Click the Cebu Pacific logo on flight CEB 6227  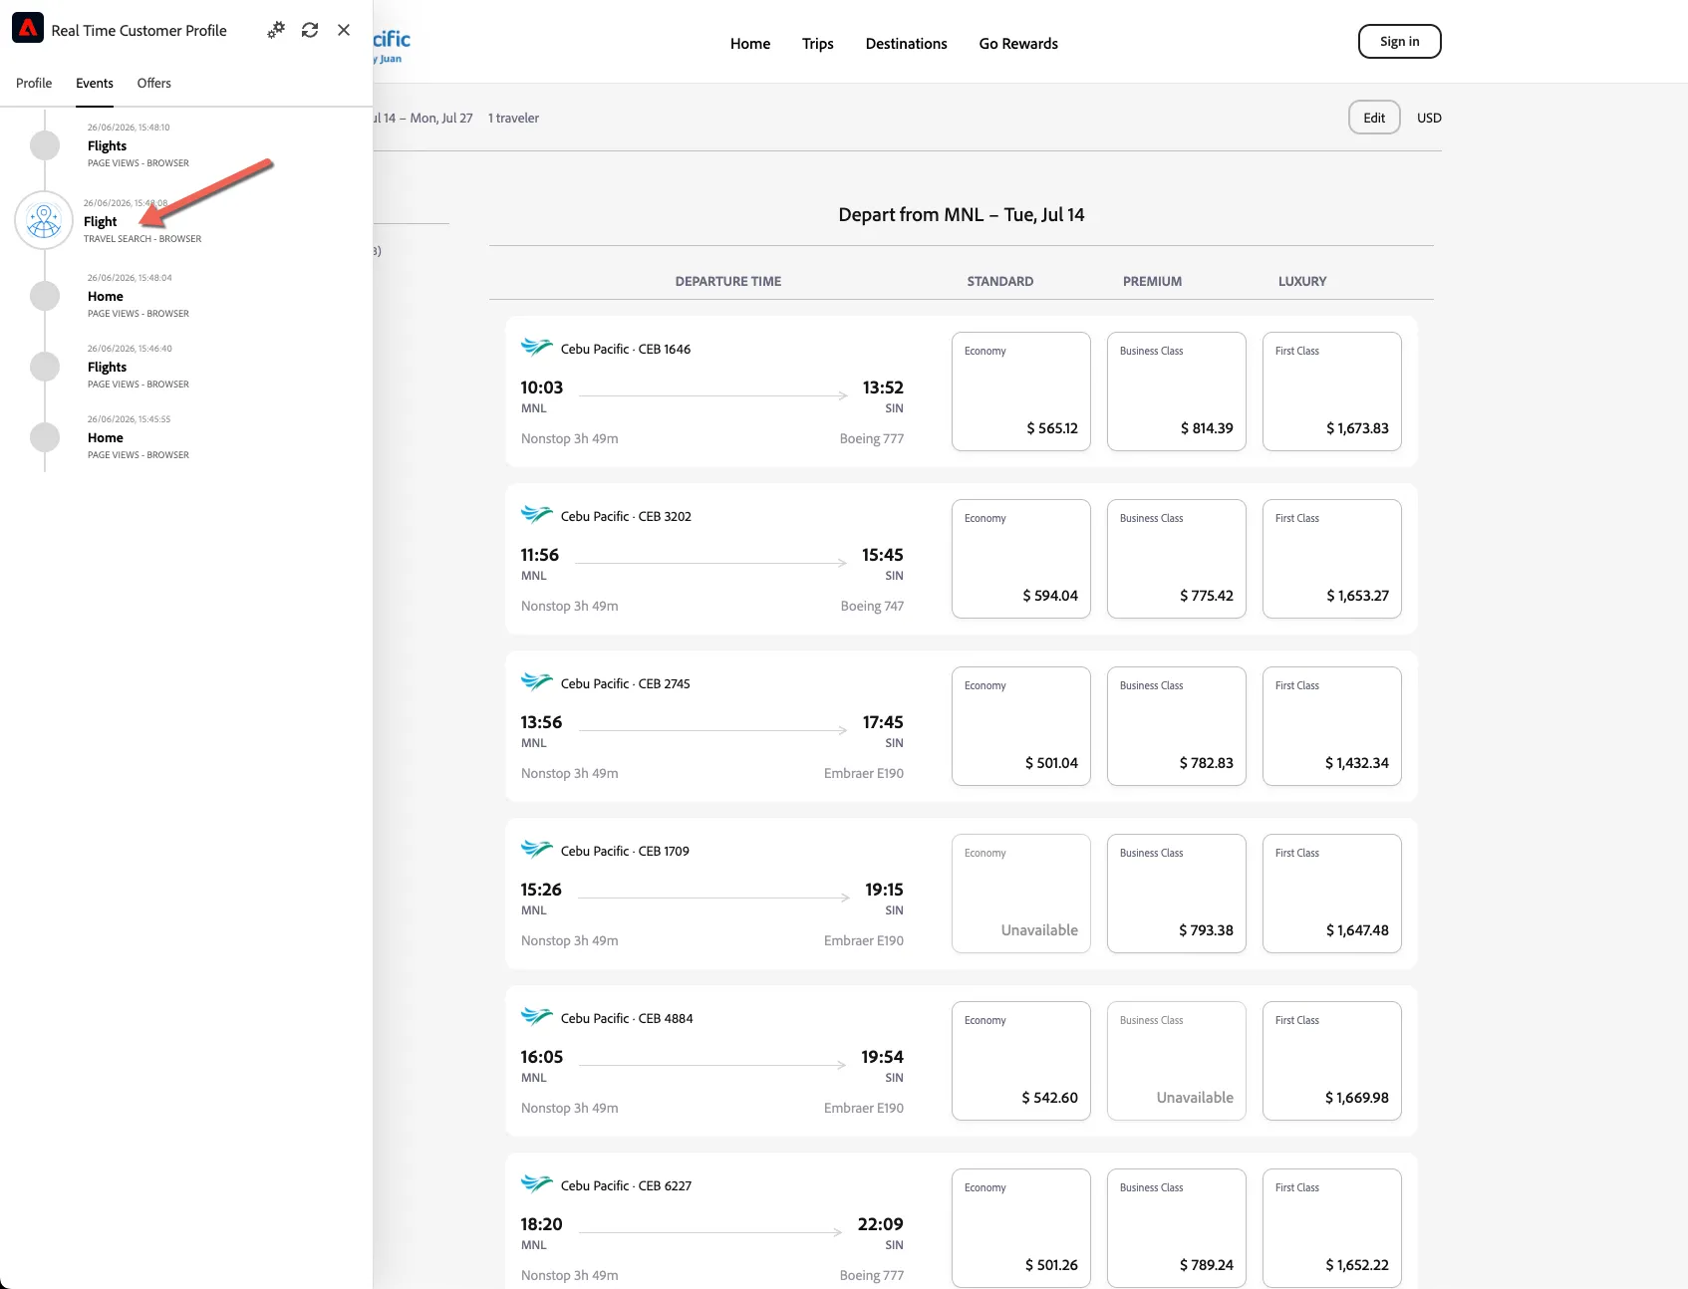[537, 1184]
